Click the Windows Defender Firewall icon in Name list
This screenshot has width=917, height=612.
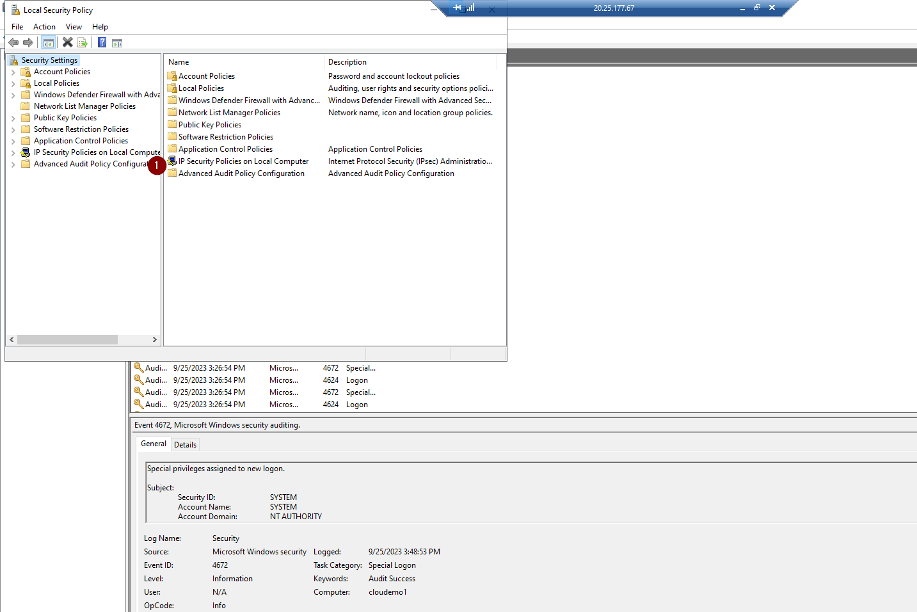point(172,101)
